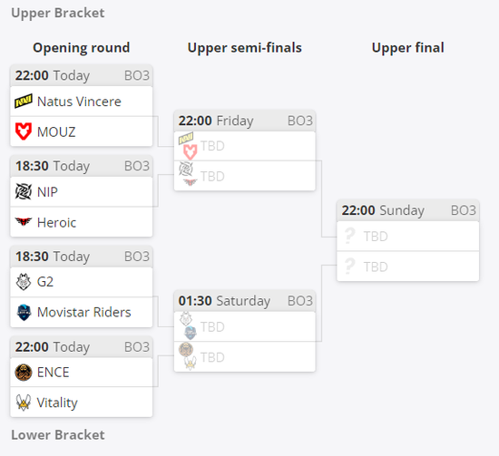499x456 pixels.
Task: Open the 18:30 Today NIP versus Heroic match header
Action: (82, 166)
